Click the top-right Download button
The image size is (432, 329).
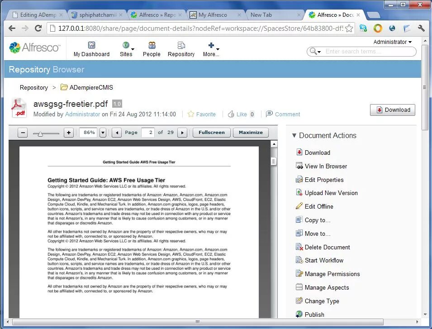[x=392, y=110]
